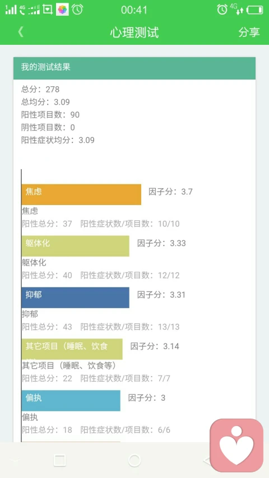Tap the 心理测试 page title
Viewport: 269px width, 478px height.
[x=134, y=33]
